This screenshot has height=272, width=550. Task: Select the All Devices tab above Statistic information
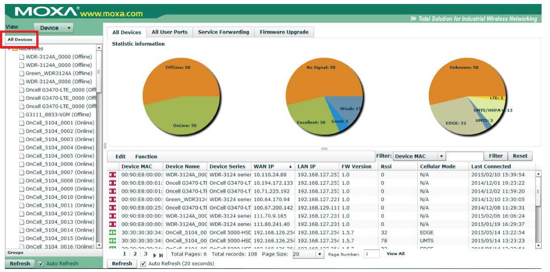click(x=127, y=32)
